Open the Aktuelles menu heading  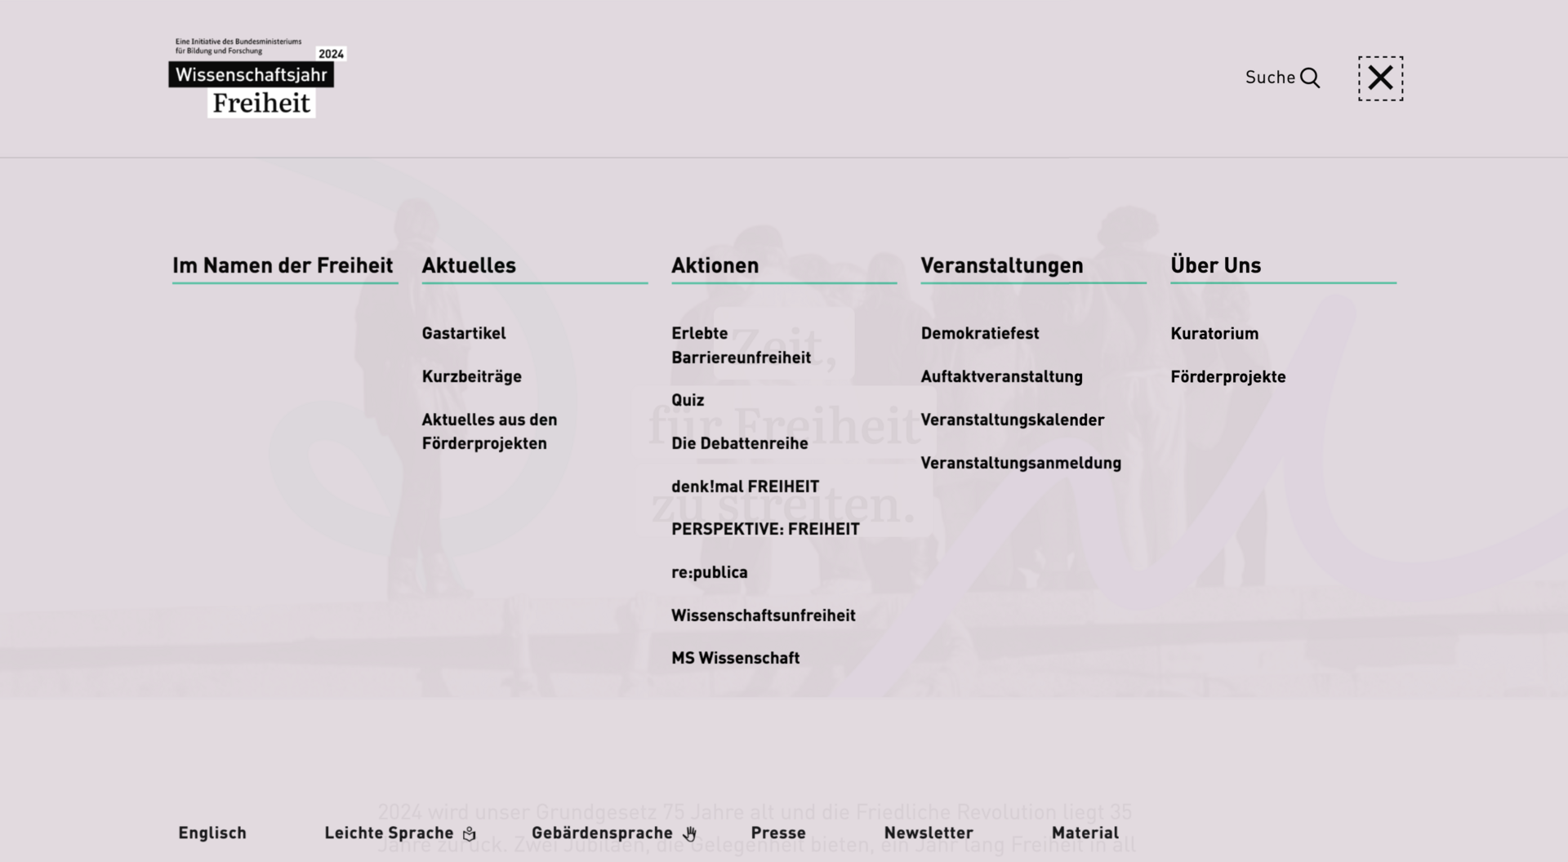469,265
